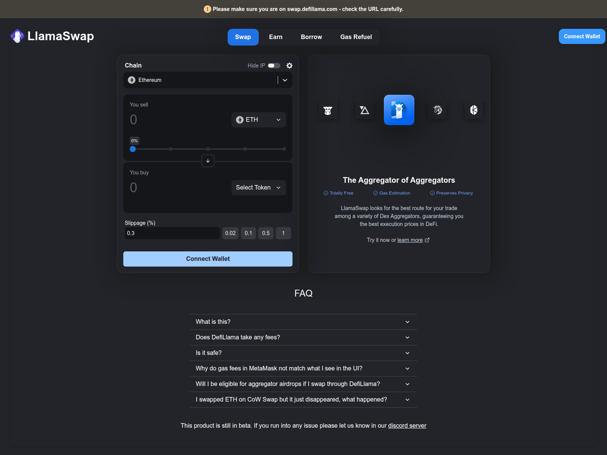Open the ETH sell token selector
This screenshot has height=455, width=607.
258,120
